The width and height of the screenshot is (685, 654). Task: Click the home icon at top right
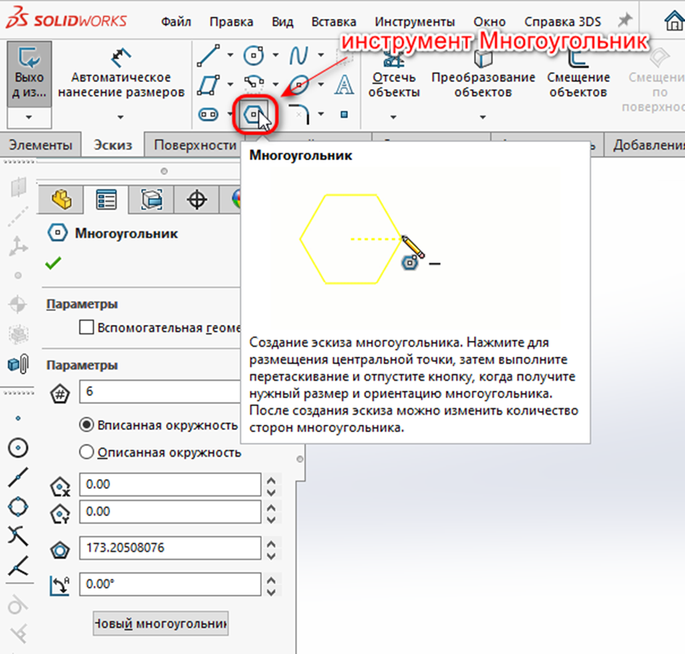point(675,20)
